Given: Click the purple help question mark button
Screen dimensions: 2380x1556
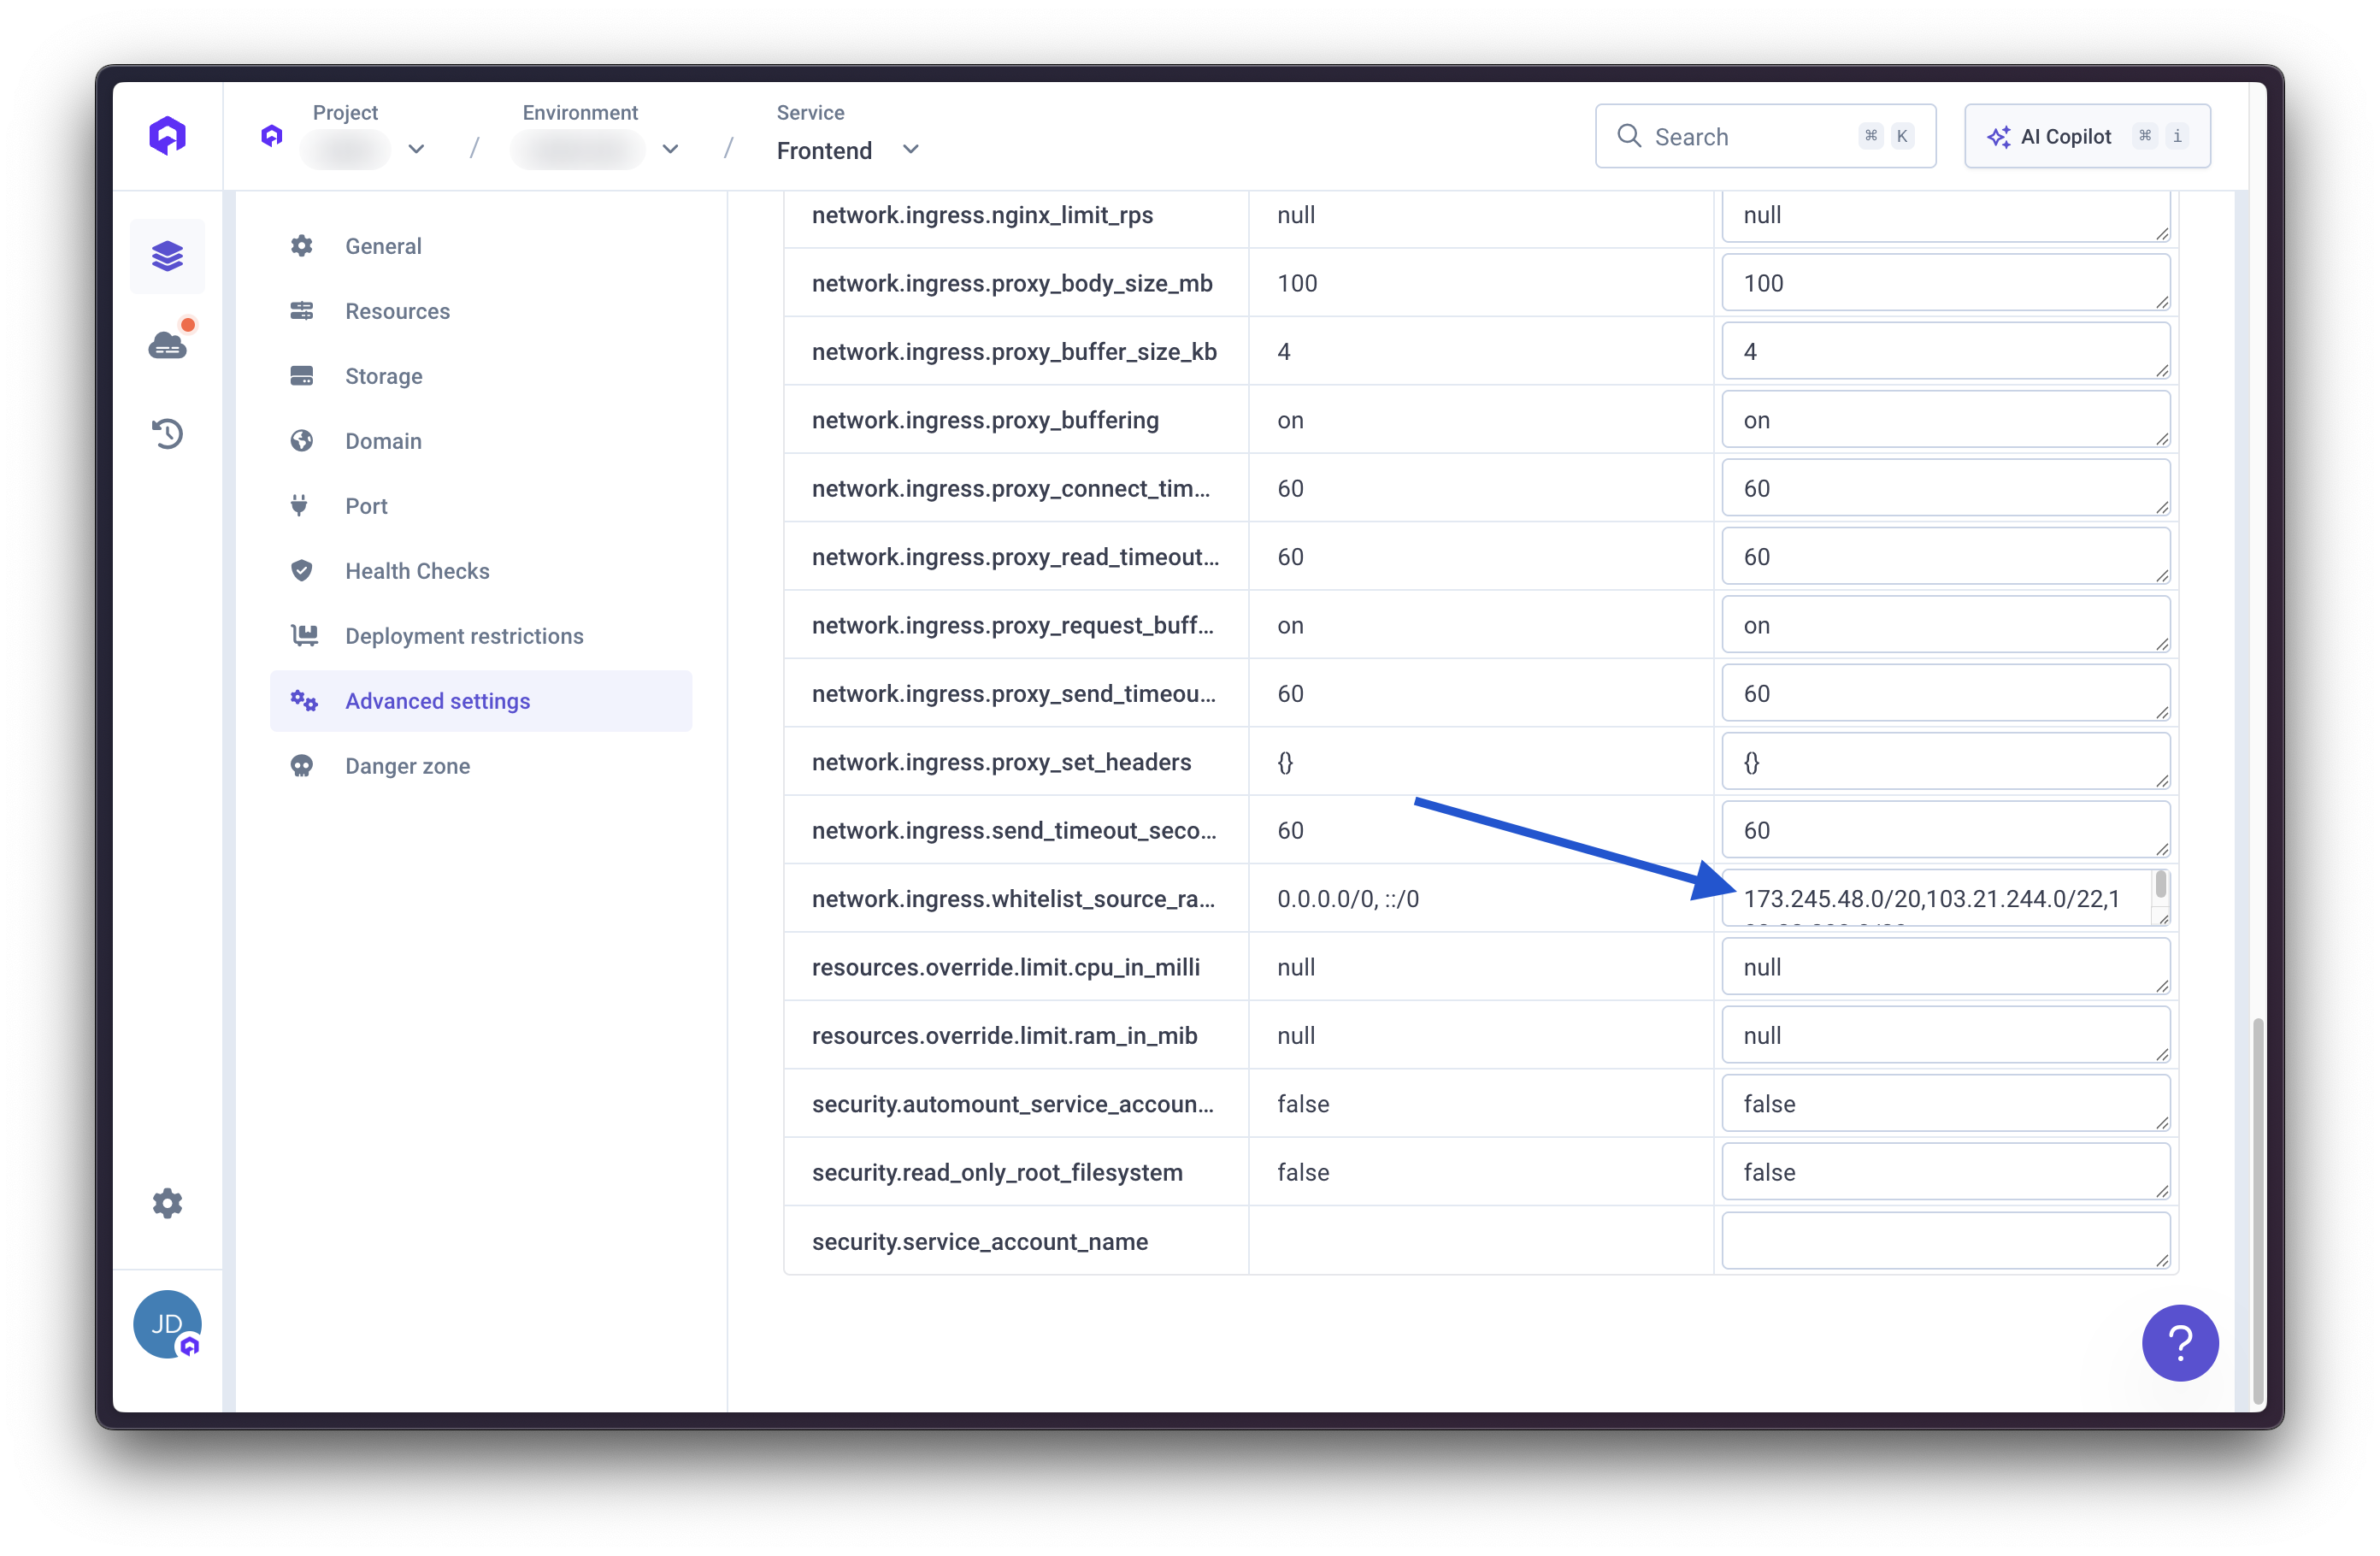Looking at the screenshot, I should pyautogui.click(x=2179, y=1342).
